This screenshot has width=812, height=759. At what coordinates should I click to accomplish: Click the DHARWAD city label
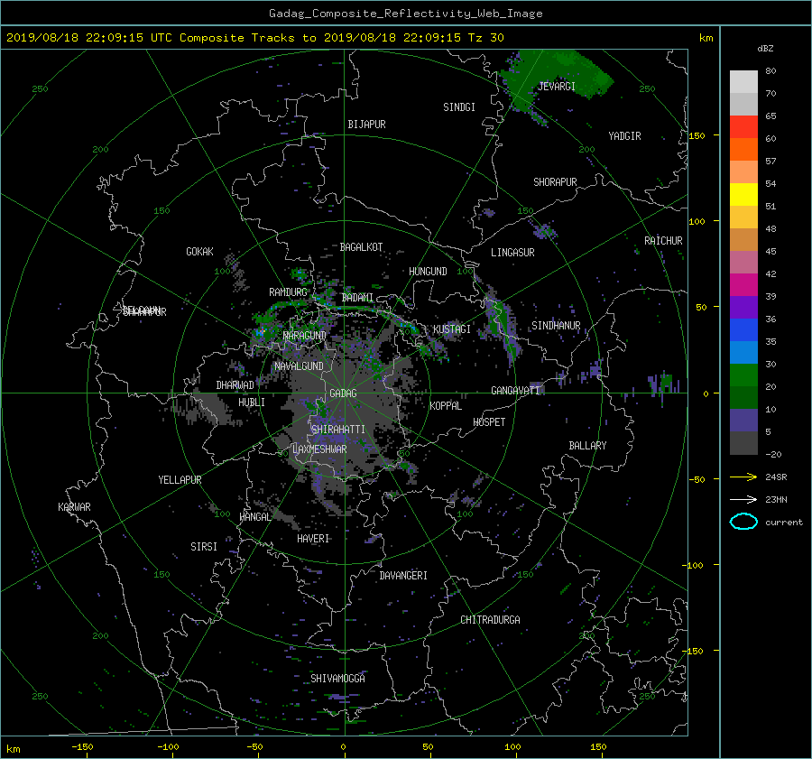click(235, 385)
